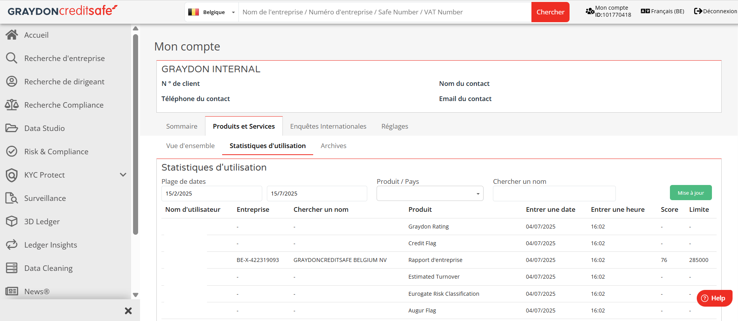The width and height of the screenshot is (738, 321).
Task: Click the limit value 285000
Action: [698, 260]
